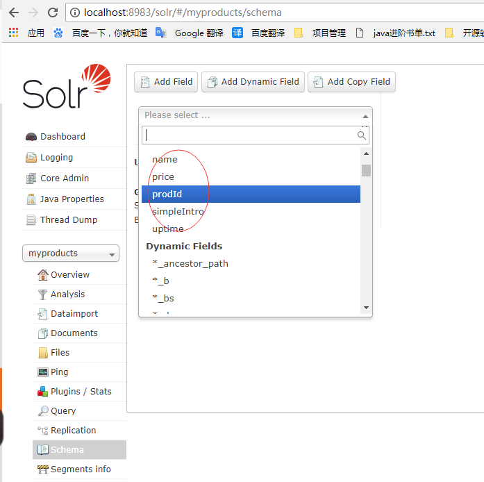Click the Dashboard gauge icon
This screenshot has width=484, height=482.
[31, 137]
